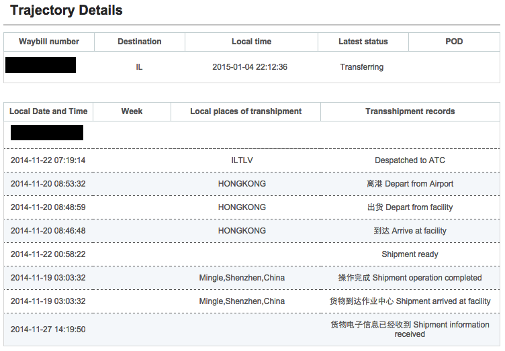
Task: Click the POD column header
Action: (x=454, y=42)
